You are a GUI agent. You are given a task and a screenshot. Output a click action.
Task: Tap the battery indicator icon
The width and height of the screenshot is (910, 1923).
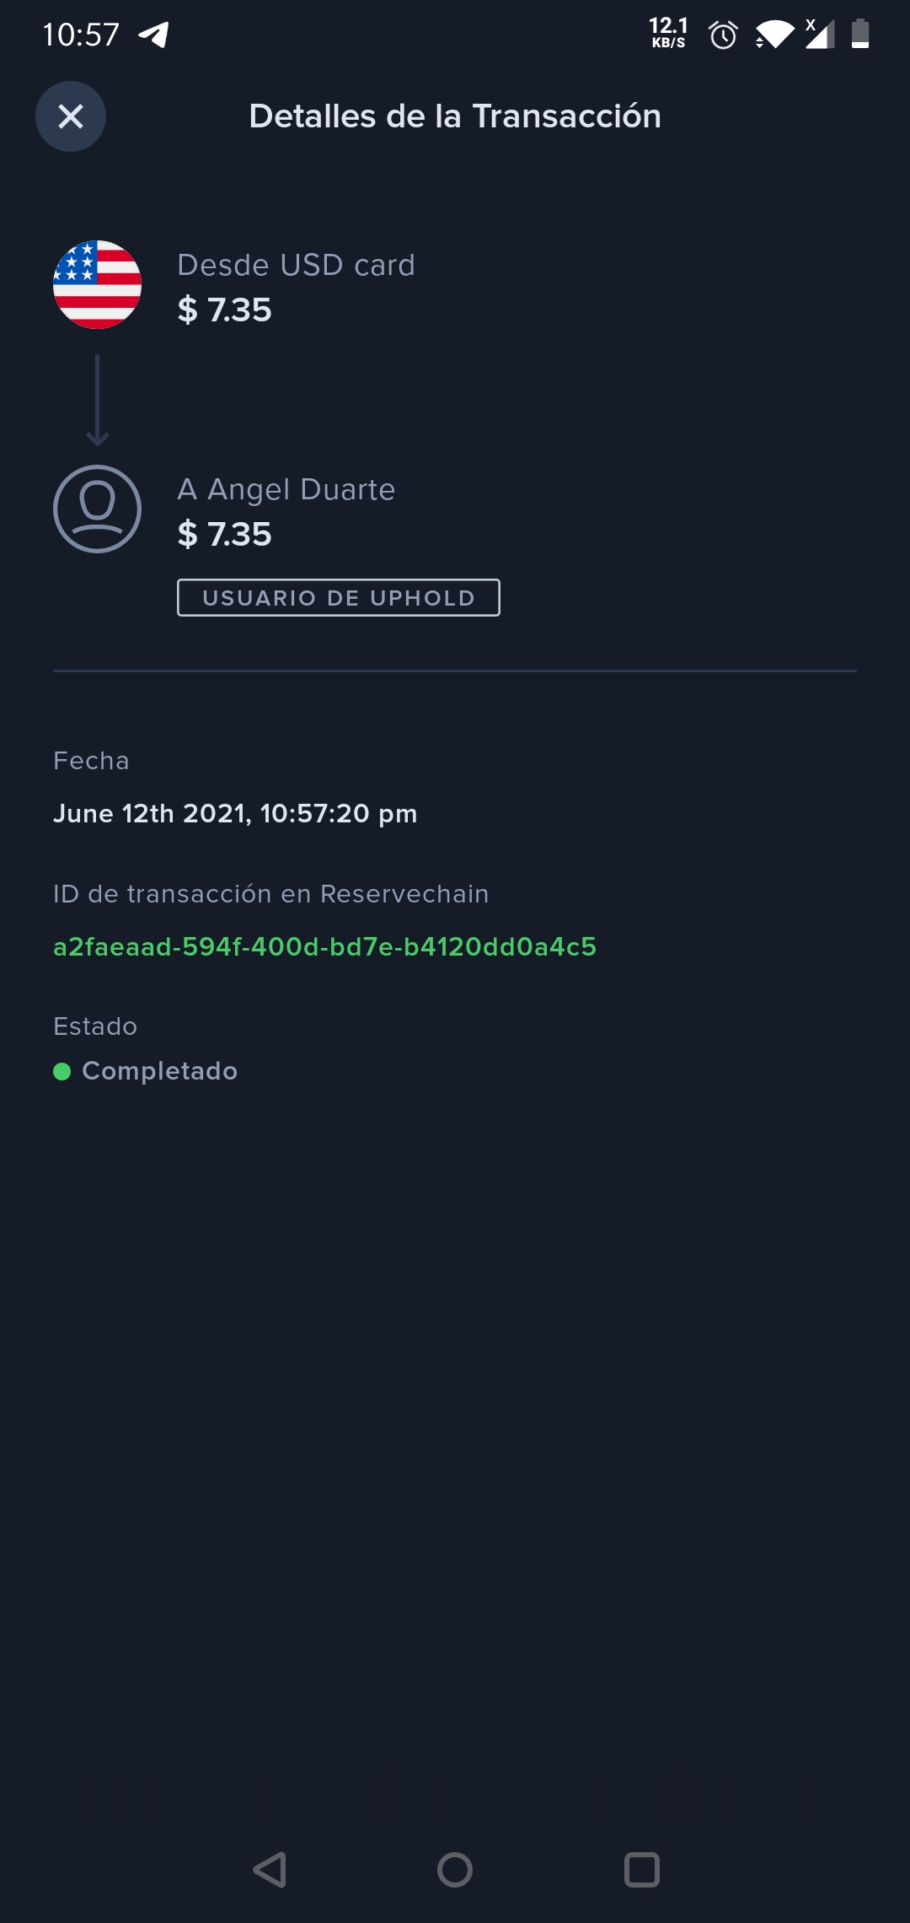[860, 34]
